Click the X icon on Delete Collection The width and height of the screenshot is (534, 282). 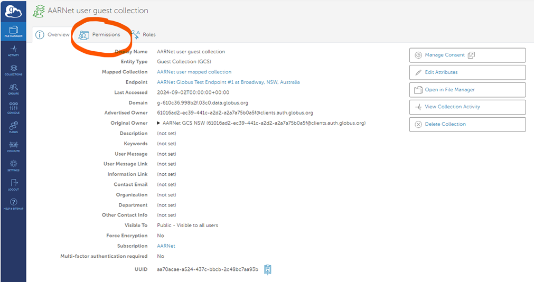[418, 124]
